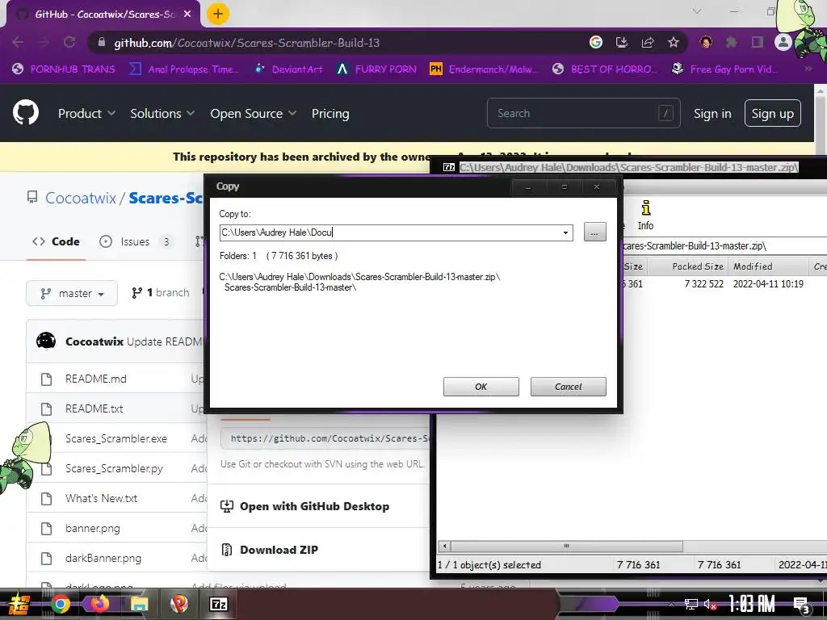Bookmark this page with star icon
The image size is (827, 620).
tap(673, 42)
